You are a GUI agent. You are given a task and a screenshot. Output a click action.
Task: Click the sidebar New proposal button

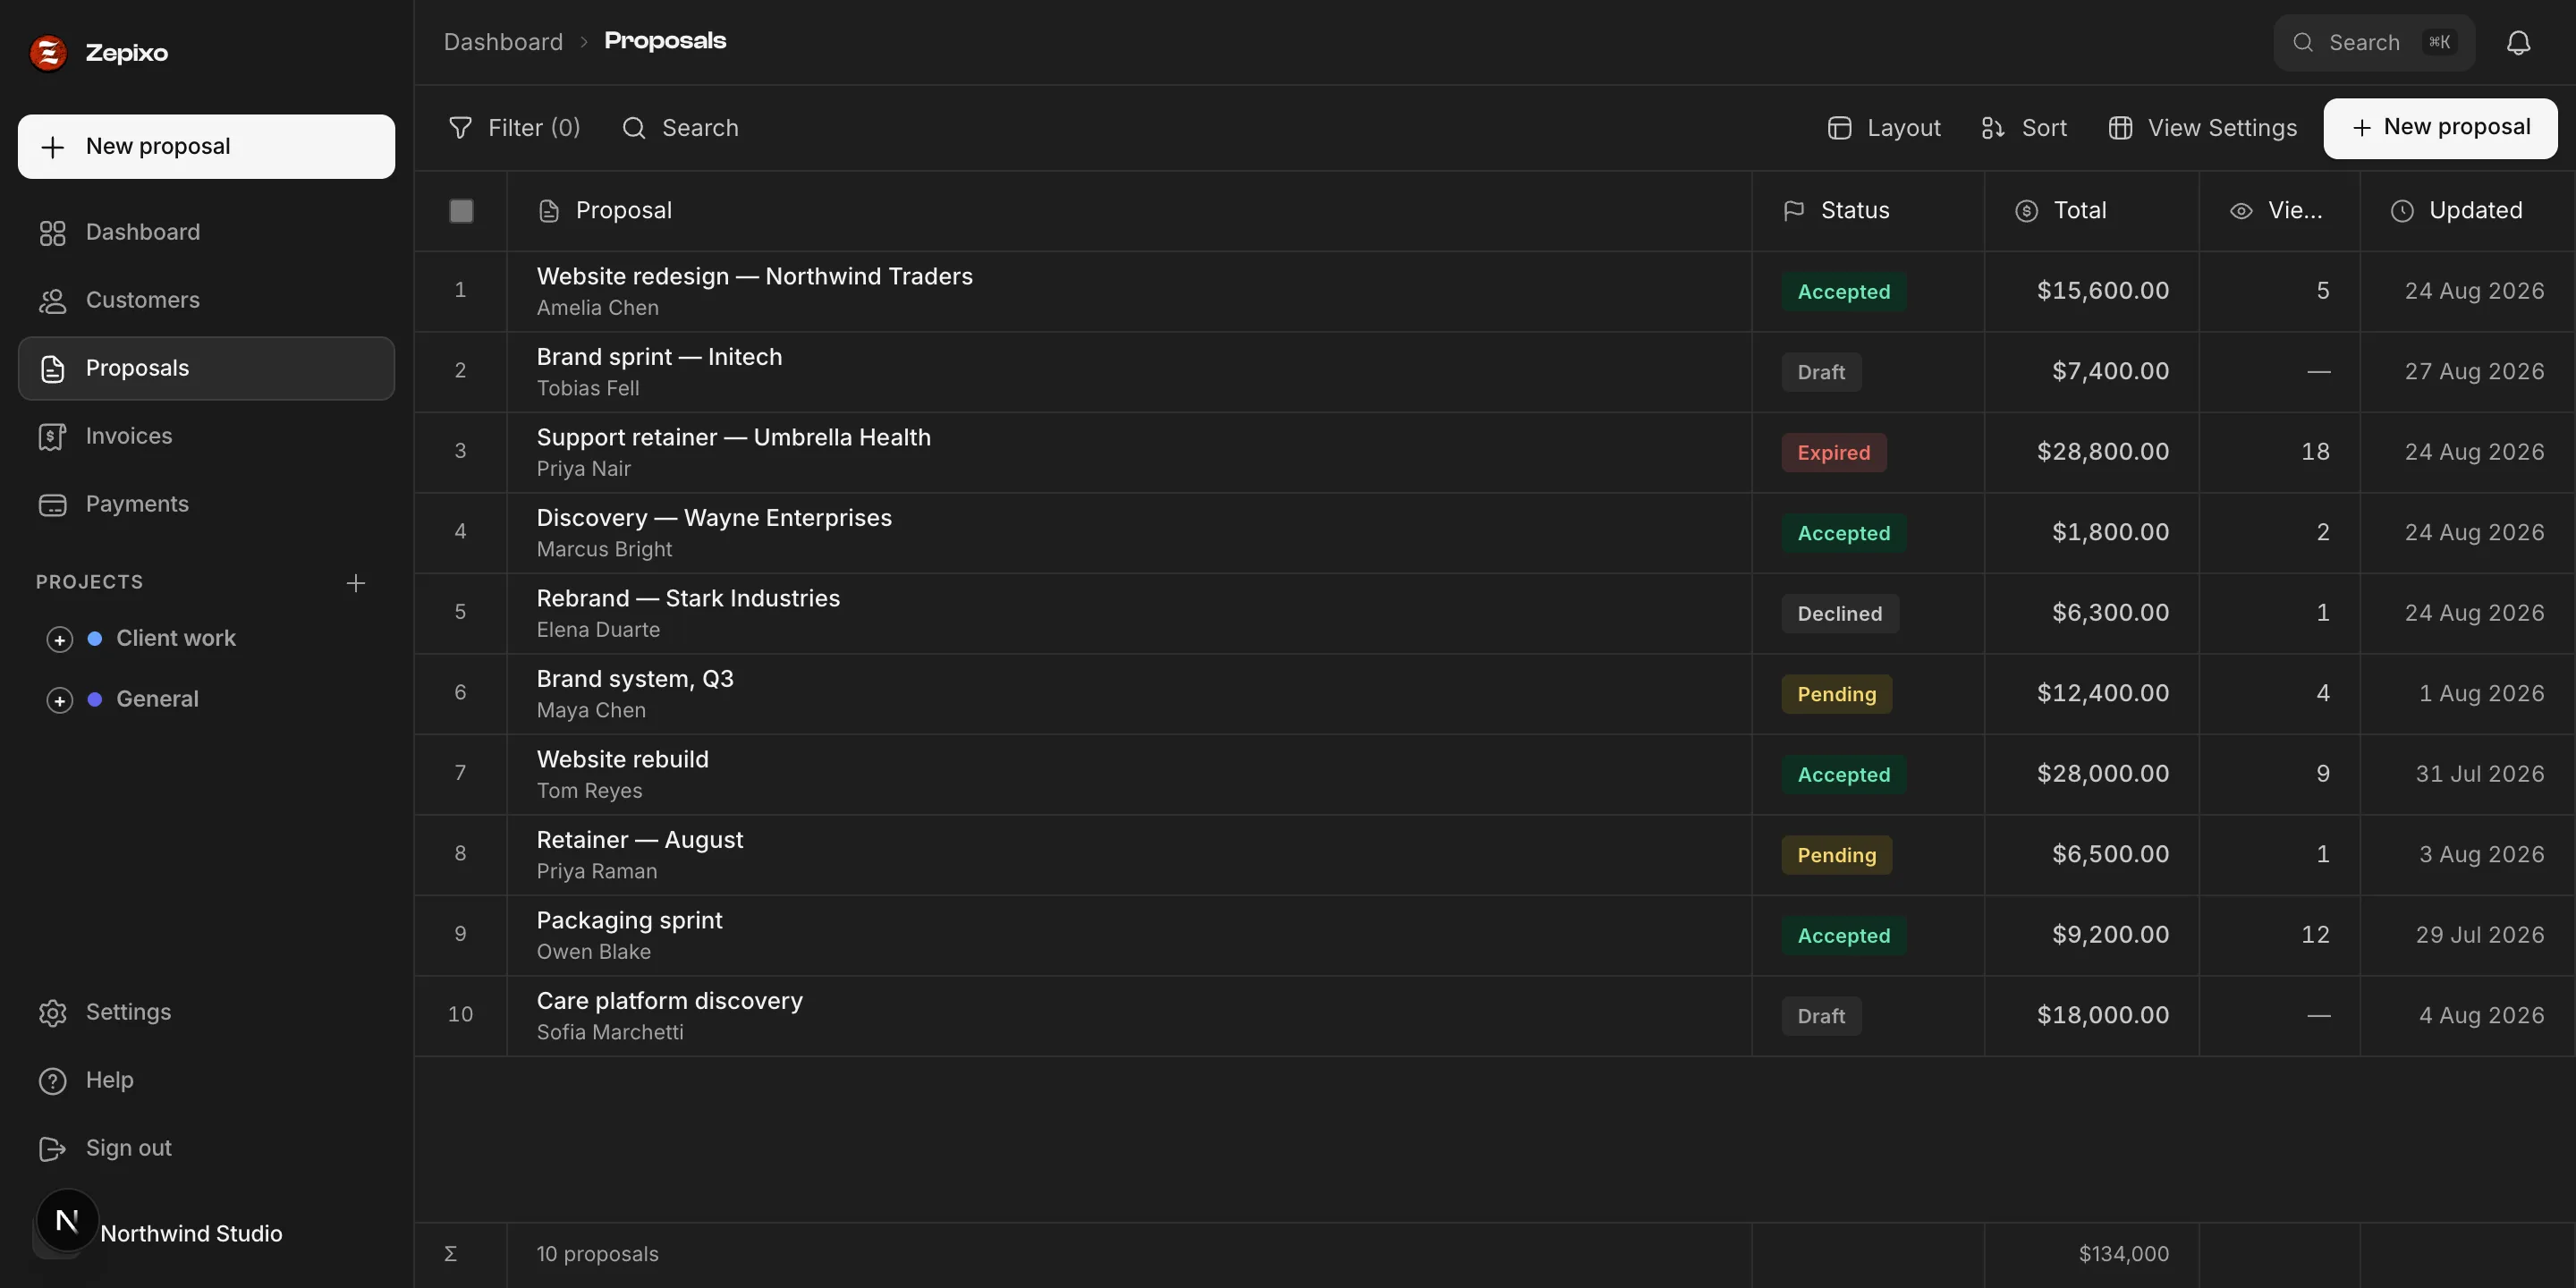pos(206,147)
